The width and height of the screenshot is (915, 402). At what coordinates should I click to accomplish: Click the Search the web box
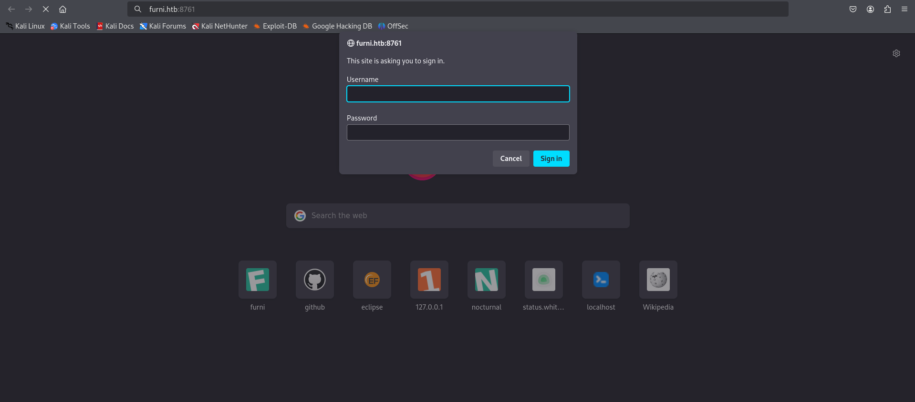point(458,216)
